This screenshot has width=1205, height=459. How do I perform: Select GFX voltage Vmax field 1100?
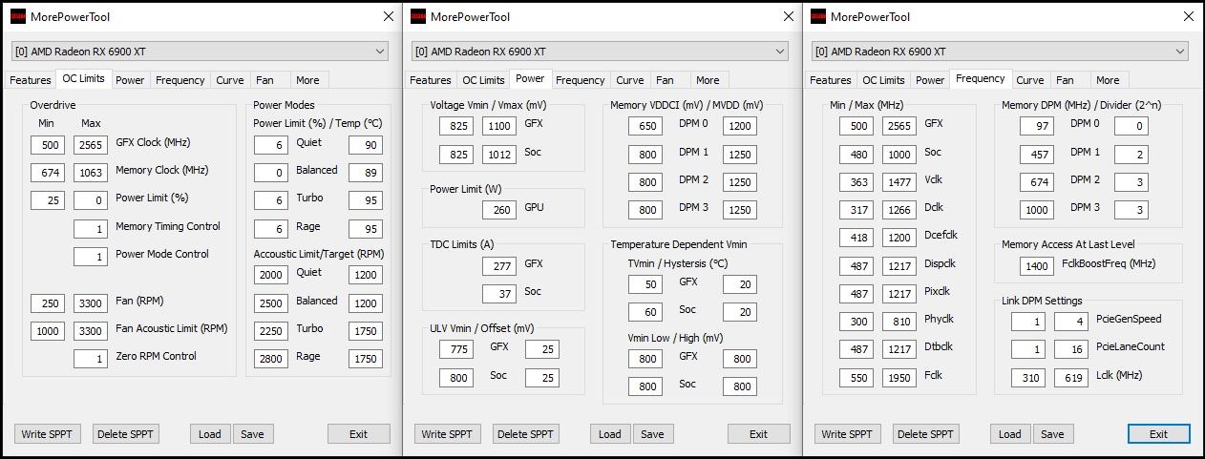click(499, 126)
